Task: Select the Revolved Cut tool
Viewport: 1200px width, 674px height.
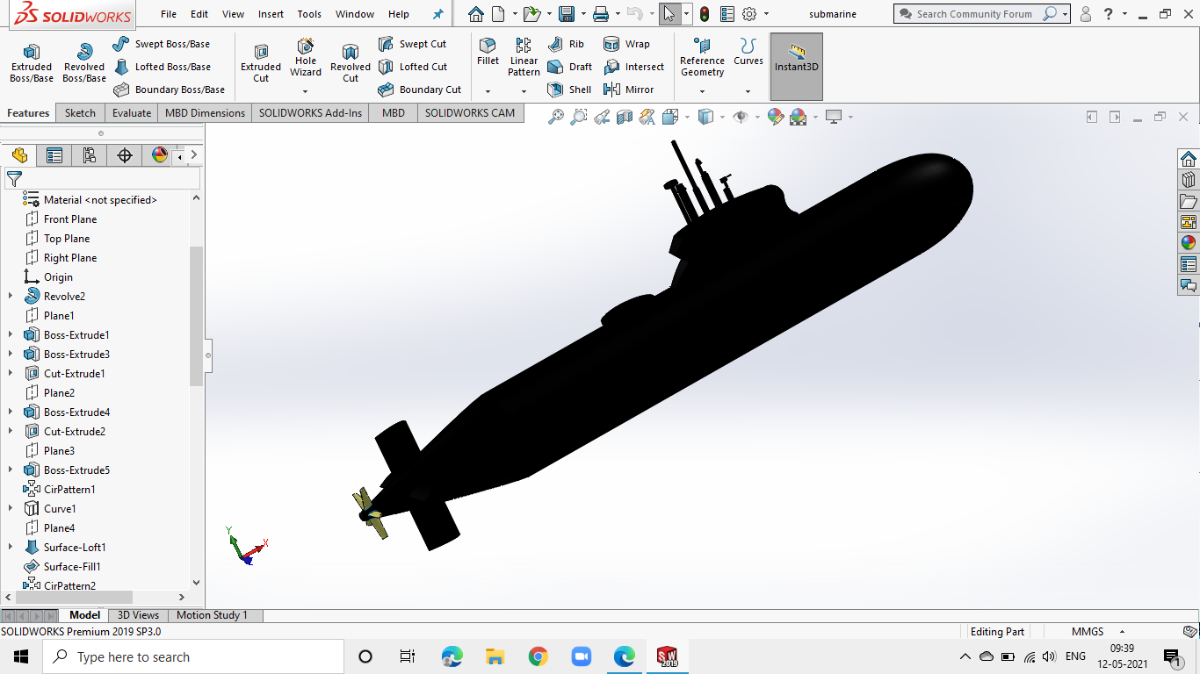Action: (x=351, y=63)
